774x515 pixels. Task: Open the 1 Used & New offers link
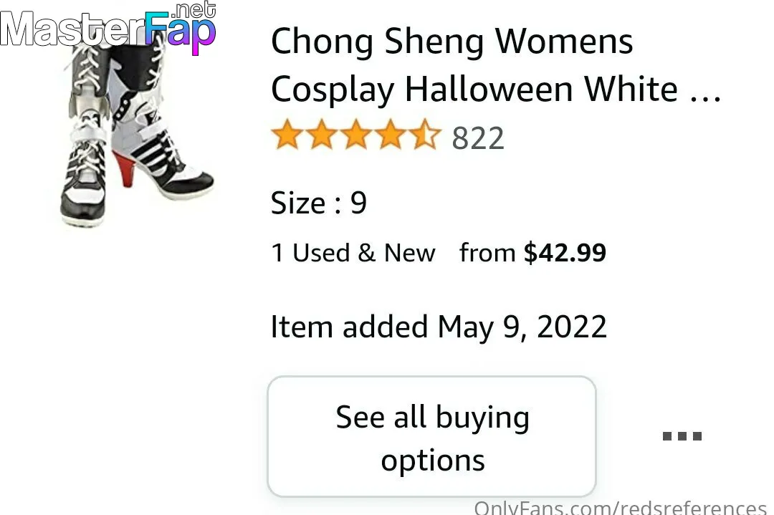(x=353, y=253)
